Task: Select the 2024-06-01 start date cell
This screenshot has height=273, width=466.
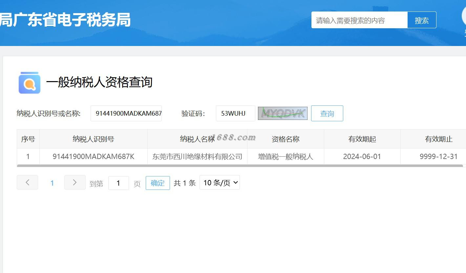Action: click(362, 156)
